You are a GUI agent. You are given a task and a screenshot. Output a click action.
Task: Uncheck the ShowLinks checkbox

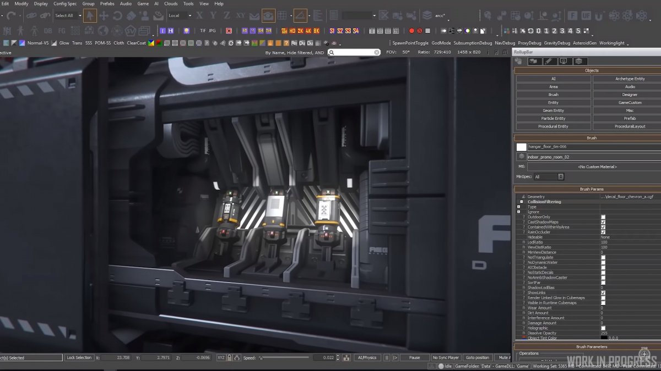click(603, 292)
